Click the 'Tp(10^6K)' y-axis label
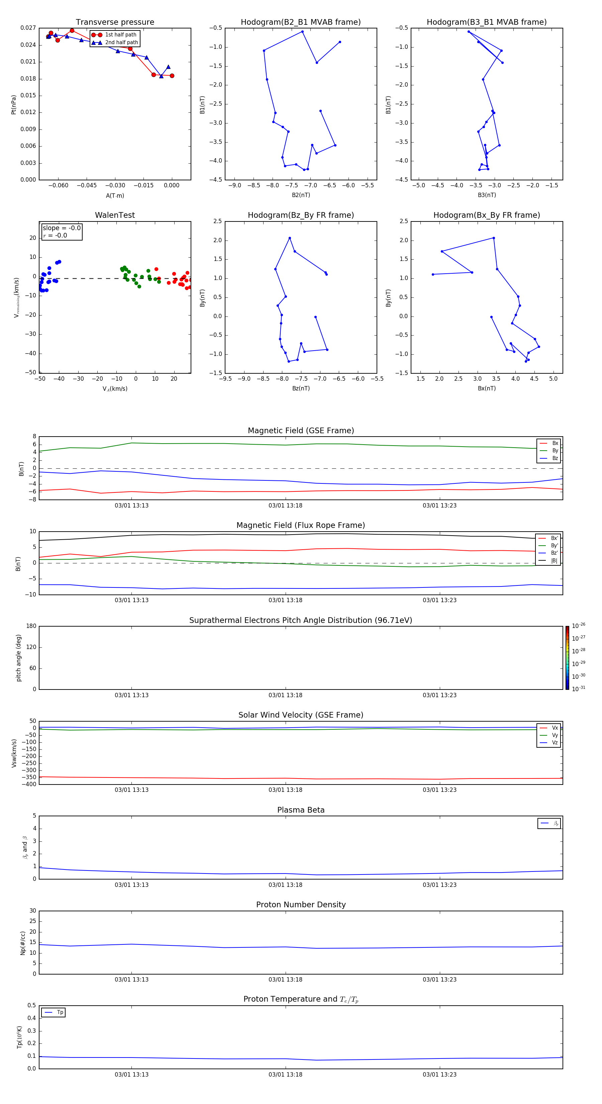Image resolution: width=602 pixels, height=1104 pixels. click(19, 1037)
